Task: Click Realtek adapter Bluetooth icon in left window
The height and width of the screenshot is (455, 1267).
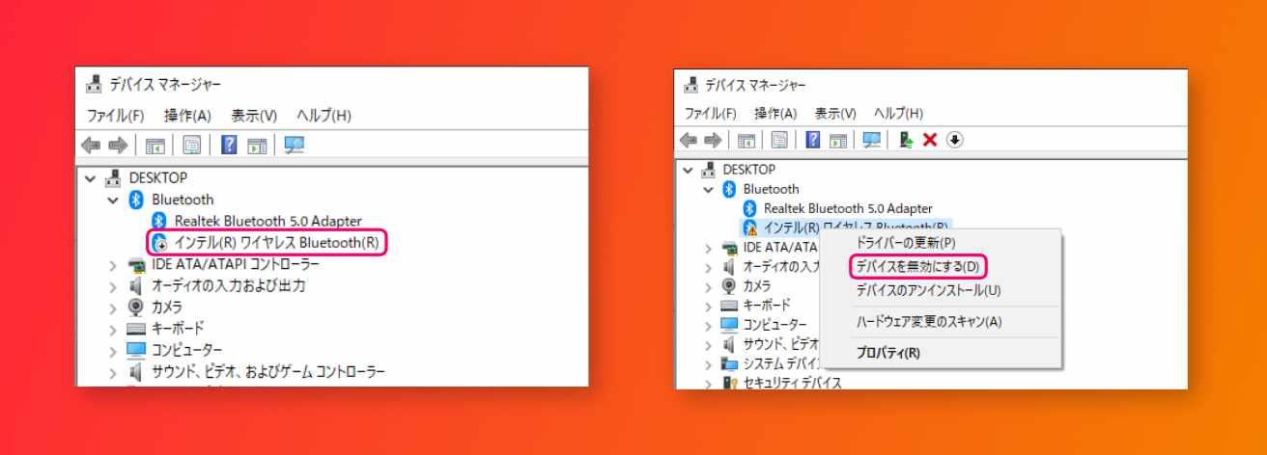Action: [161, 221]
